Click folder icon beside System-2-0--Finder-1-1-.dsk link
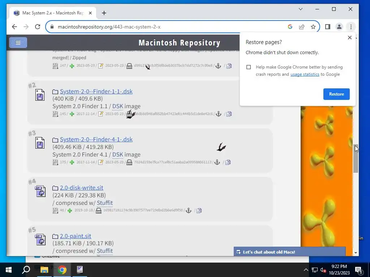 (55, 92)
